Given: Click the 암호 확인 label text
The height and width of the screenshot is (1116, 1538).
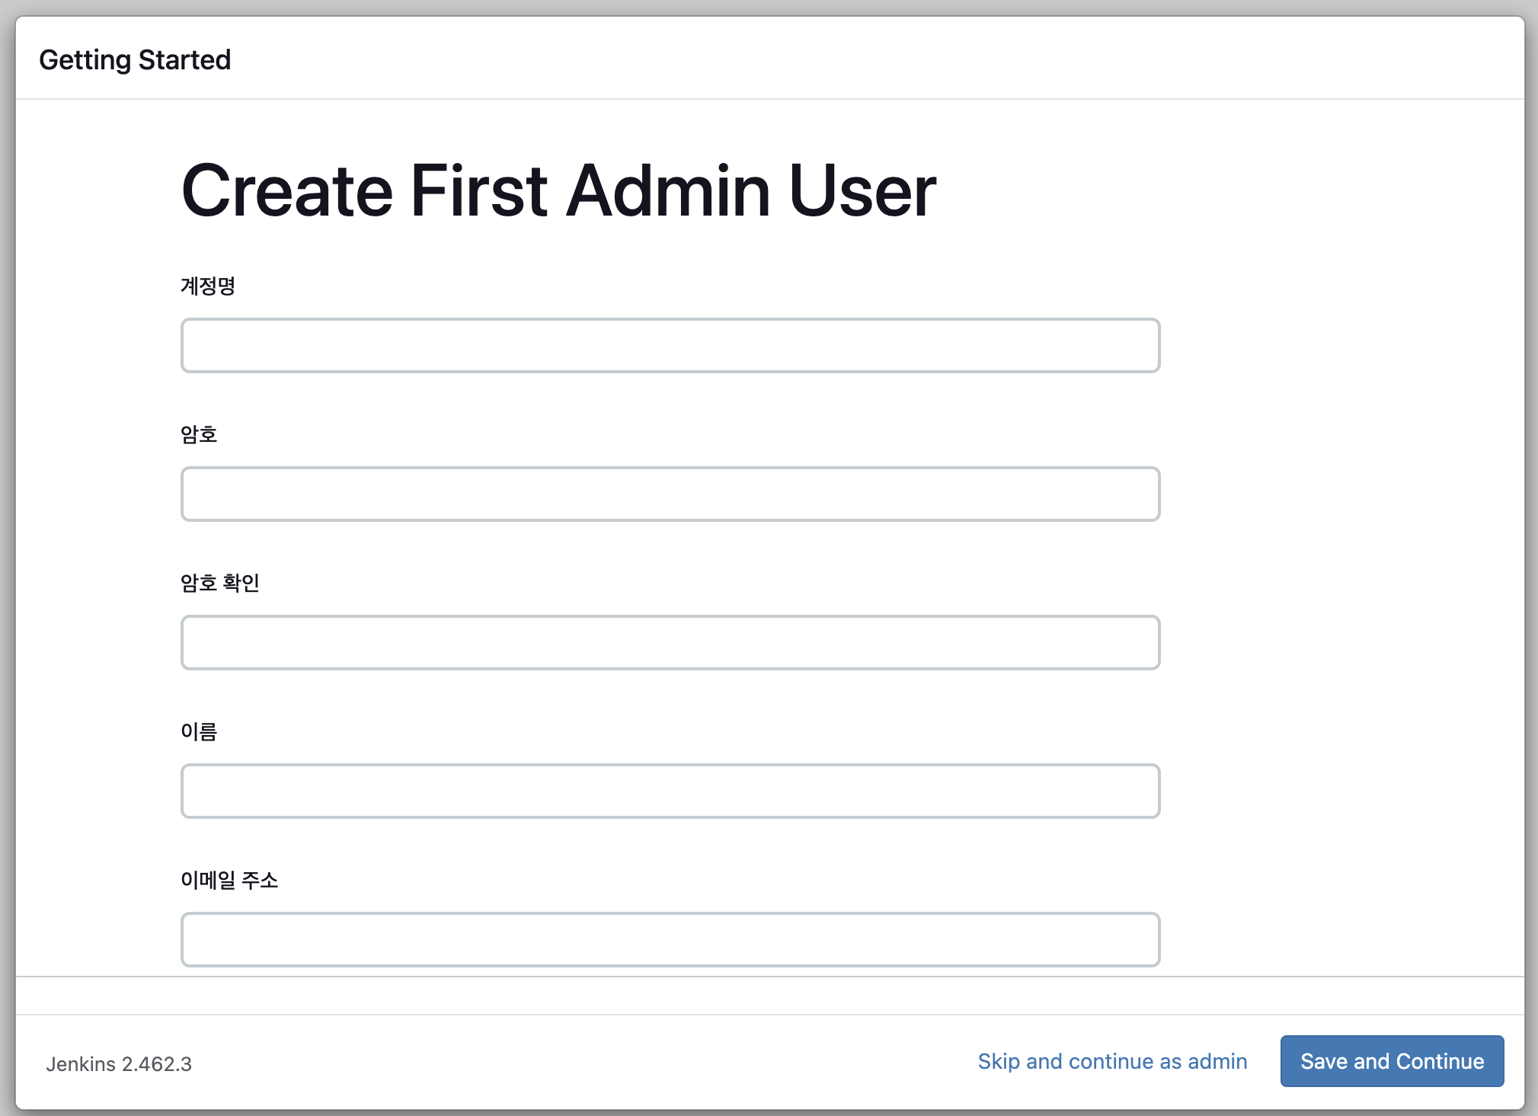Looking at the screenshot, I should pyautogui.click(x=220, y=583).
